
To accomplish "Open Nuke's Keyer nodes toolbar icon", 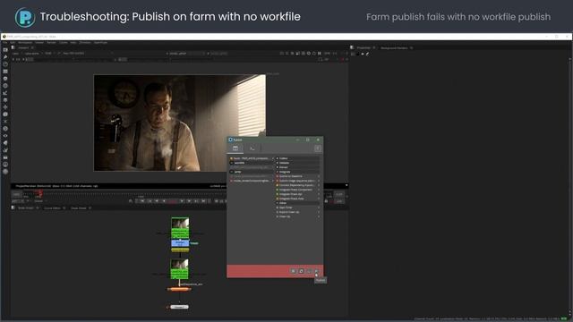I will 5,93.
